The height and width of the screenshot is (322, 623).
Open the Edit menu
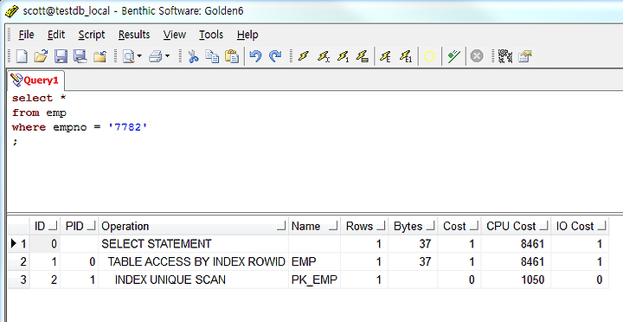pos(56,35)
